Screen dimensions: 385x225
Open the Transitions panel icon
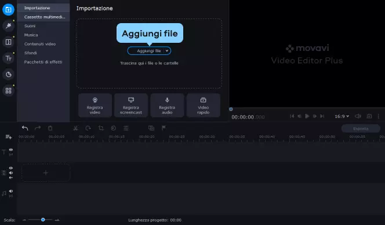8,42
